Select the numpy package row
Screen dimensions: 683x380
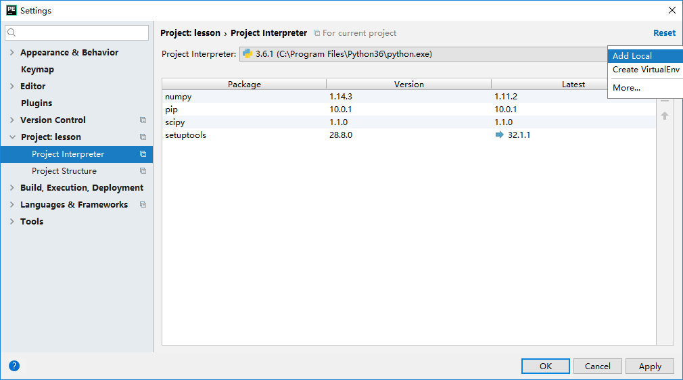[409, 96]
